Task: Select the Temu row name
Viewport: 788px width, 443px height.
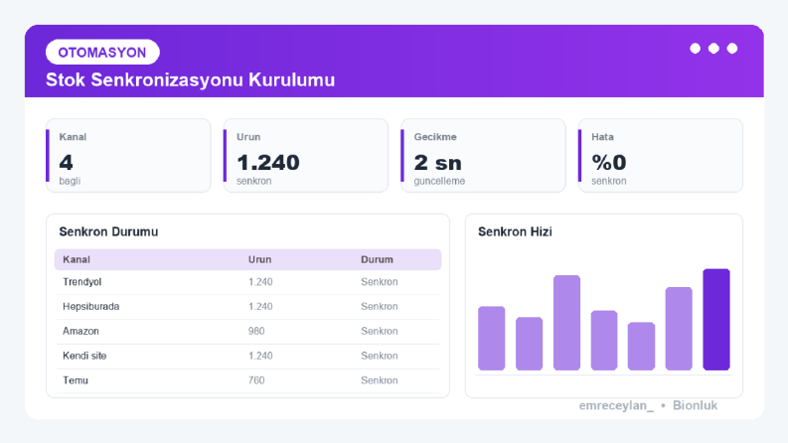Action: [76, 380]
